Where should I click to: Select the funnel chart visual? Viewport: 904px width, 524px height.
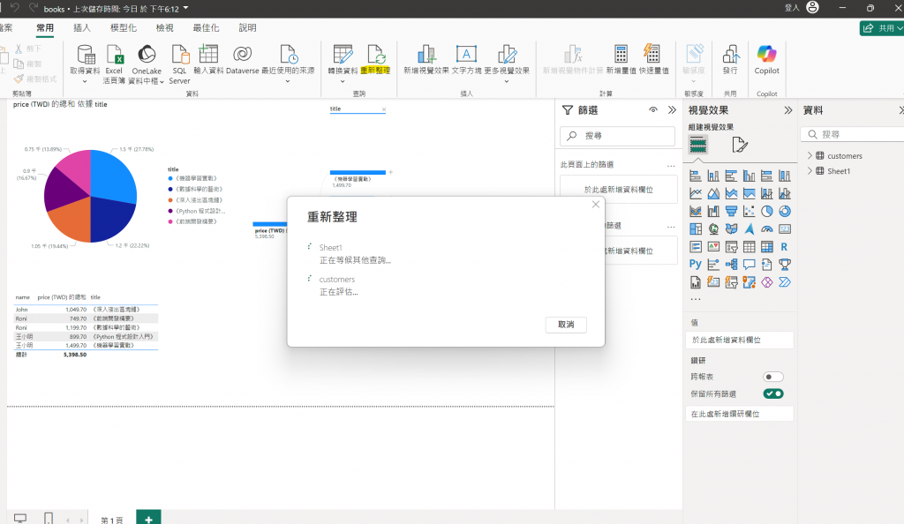(731, 212)
